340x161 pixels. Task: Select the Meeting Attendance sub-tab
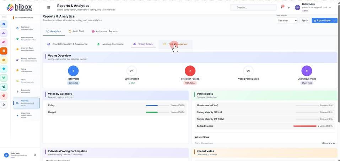pyautogui.click(x=110, y=44)
